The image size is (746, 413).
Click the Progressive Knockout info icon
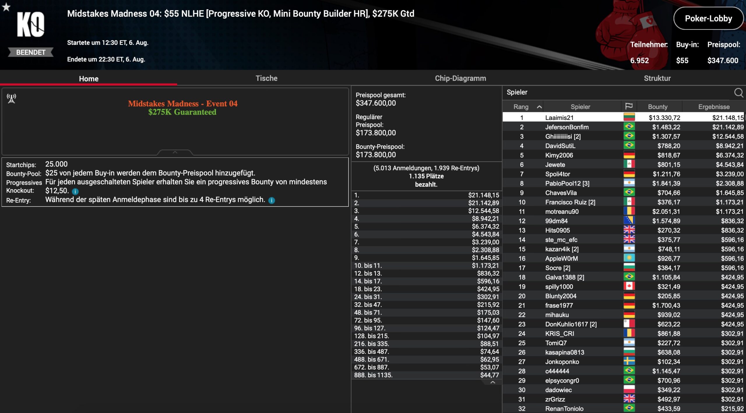pos(75,192)
